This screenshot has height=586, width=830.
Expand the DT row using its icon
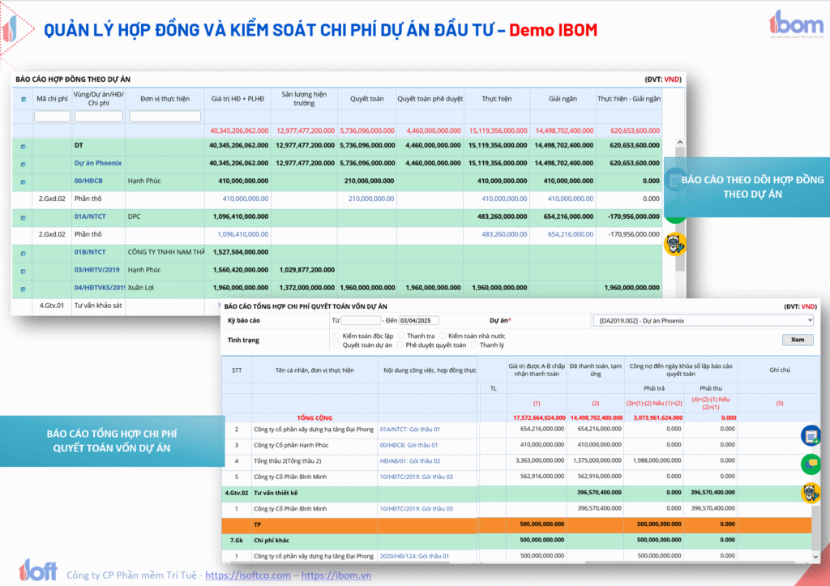coord(23,146)
